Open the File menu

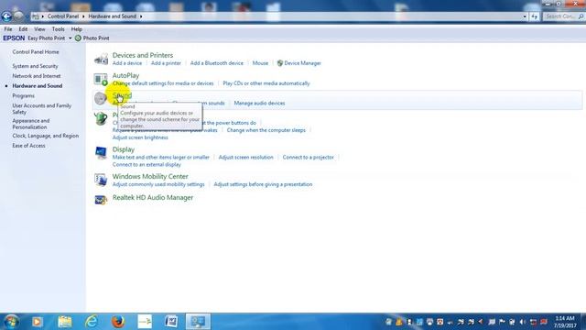click(x=8, y=28)
